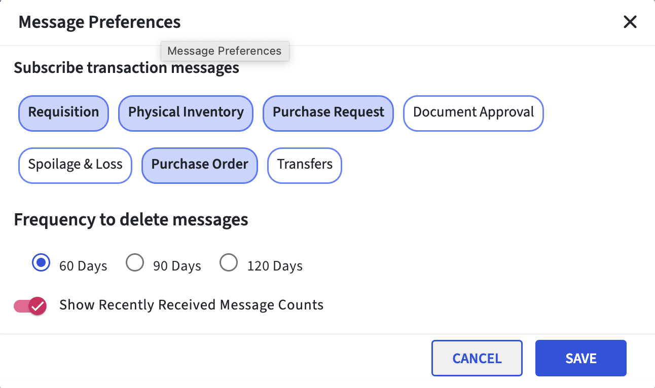Click the Message Preferences dialog title
The width and height of the screenshot is (655, 388).
99,22
